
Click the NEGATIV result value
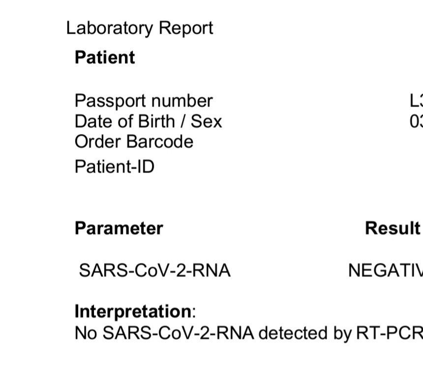click(x=385, y=271)
